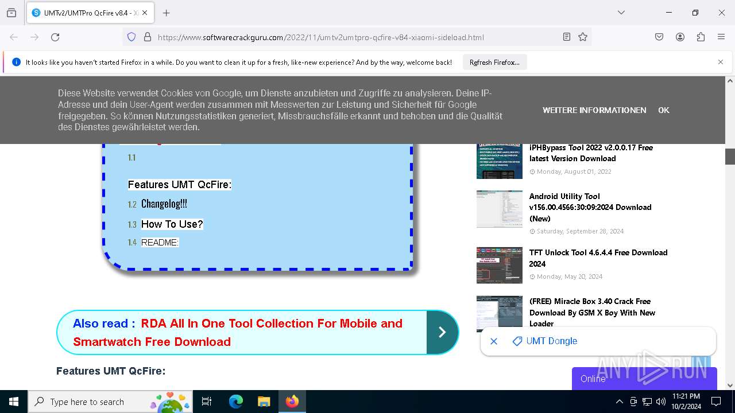
Task: Click the Refresh Firefox button
Action: [494, 62]
